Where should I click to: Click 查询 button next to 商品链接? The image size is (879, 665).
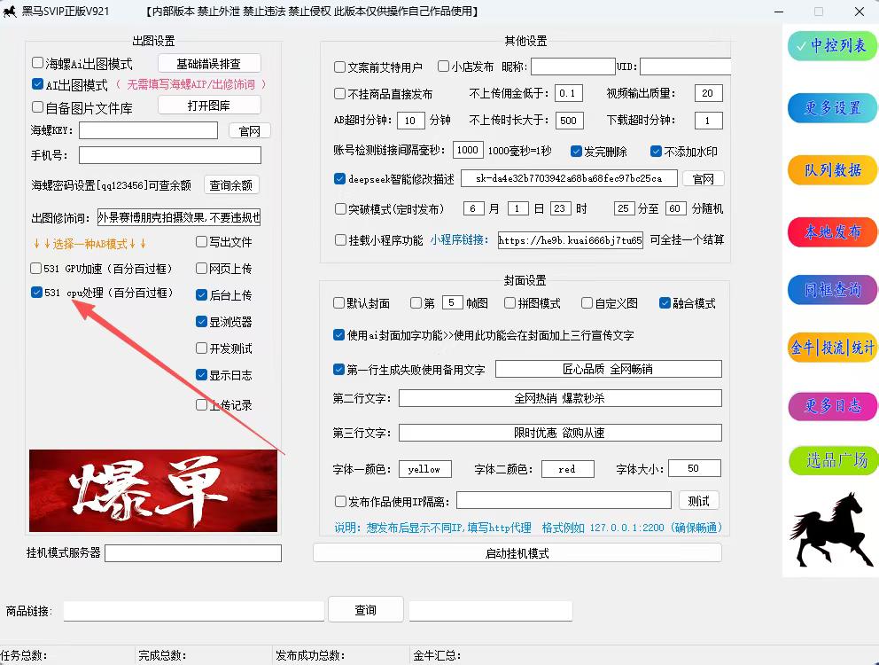tap(365, 609)
